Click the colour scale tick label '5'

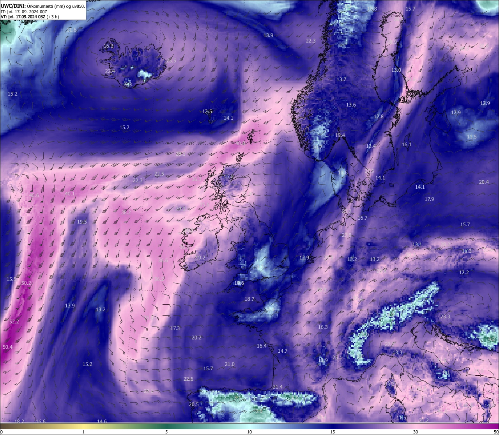click(x=166, y=431)
